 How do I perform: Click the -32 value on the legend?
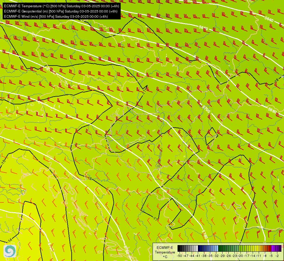(216, 256)
